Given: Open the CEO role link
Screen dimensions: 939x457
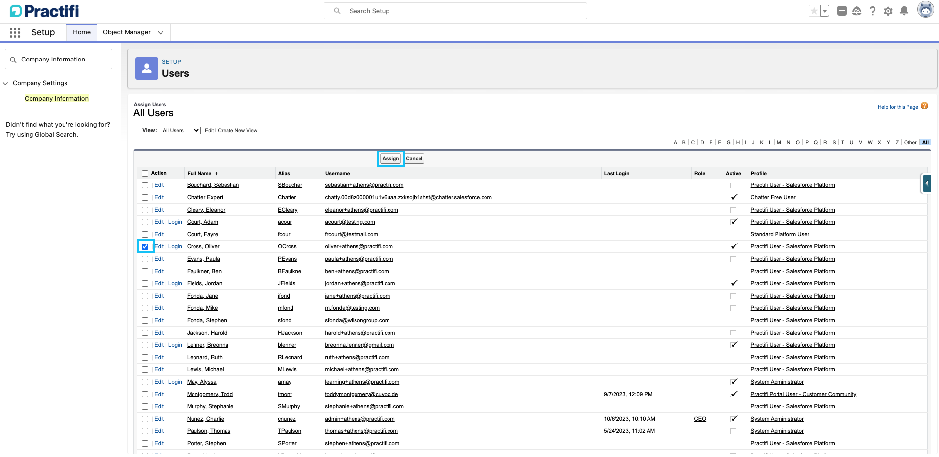Looking at the screenshot, I should [x=700, y=419].
